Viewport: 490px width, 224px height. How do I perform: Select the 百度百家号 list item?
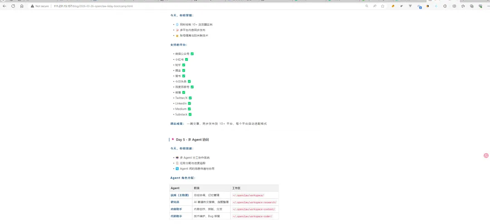(184, 87)
